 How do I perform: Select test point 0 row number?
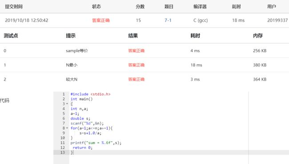click(5, 51)
